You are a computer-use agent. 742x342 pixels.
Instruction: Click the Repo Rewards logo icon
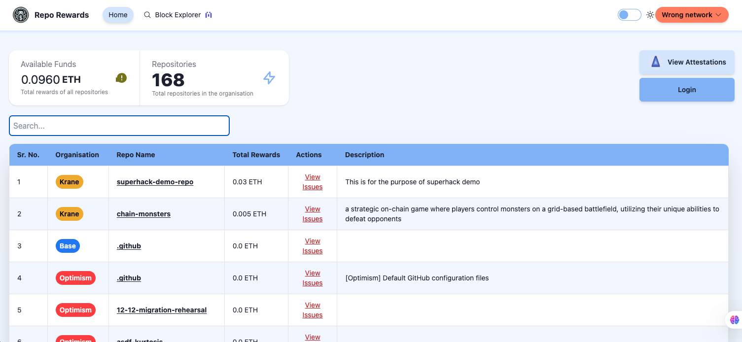pyautogui.click(x=21, y=15)
